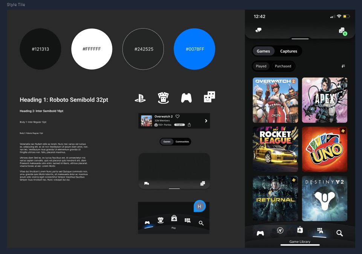Pick the #FFFFFF white color circle
The height and width of the screenshot is (254, 362).
[92, 49]
